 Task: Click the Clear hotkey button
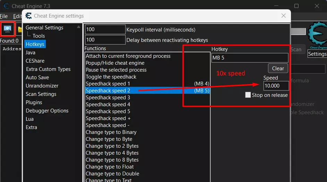coord(278,69)
